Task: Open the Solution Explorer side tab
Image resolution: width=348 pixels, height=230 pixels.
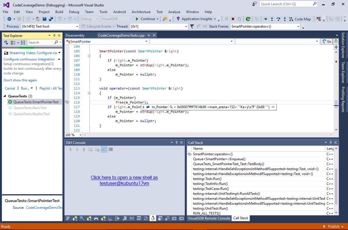Action: pos(343,45)
